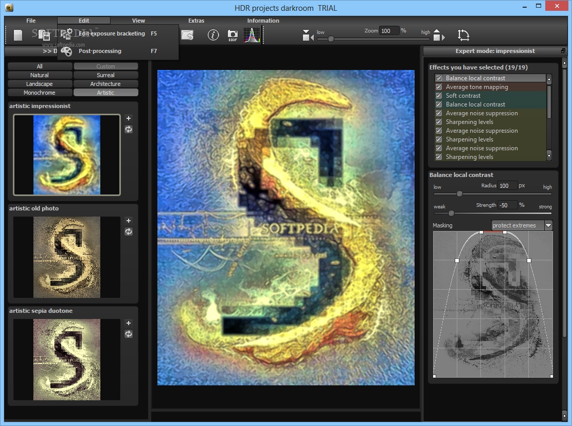Click the new project blank page icon
Viewport: 572px width, 426px height.
[18, 35]
